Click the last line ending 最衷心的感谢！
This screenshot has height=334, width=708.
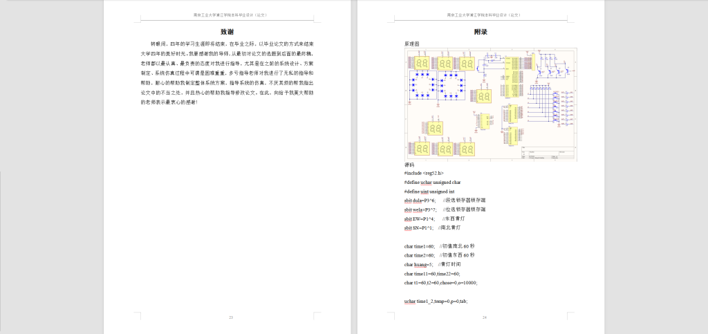pos(169,103)
